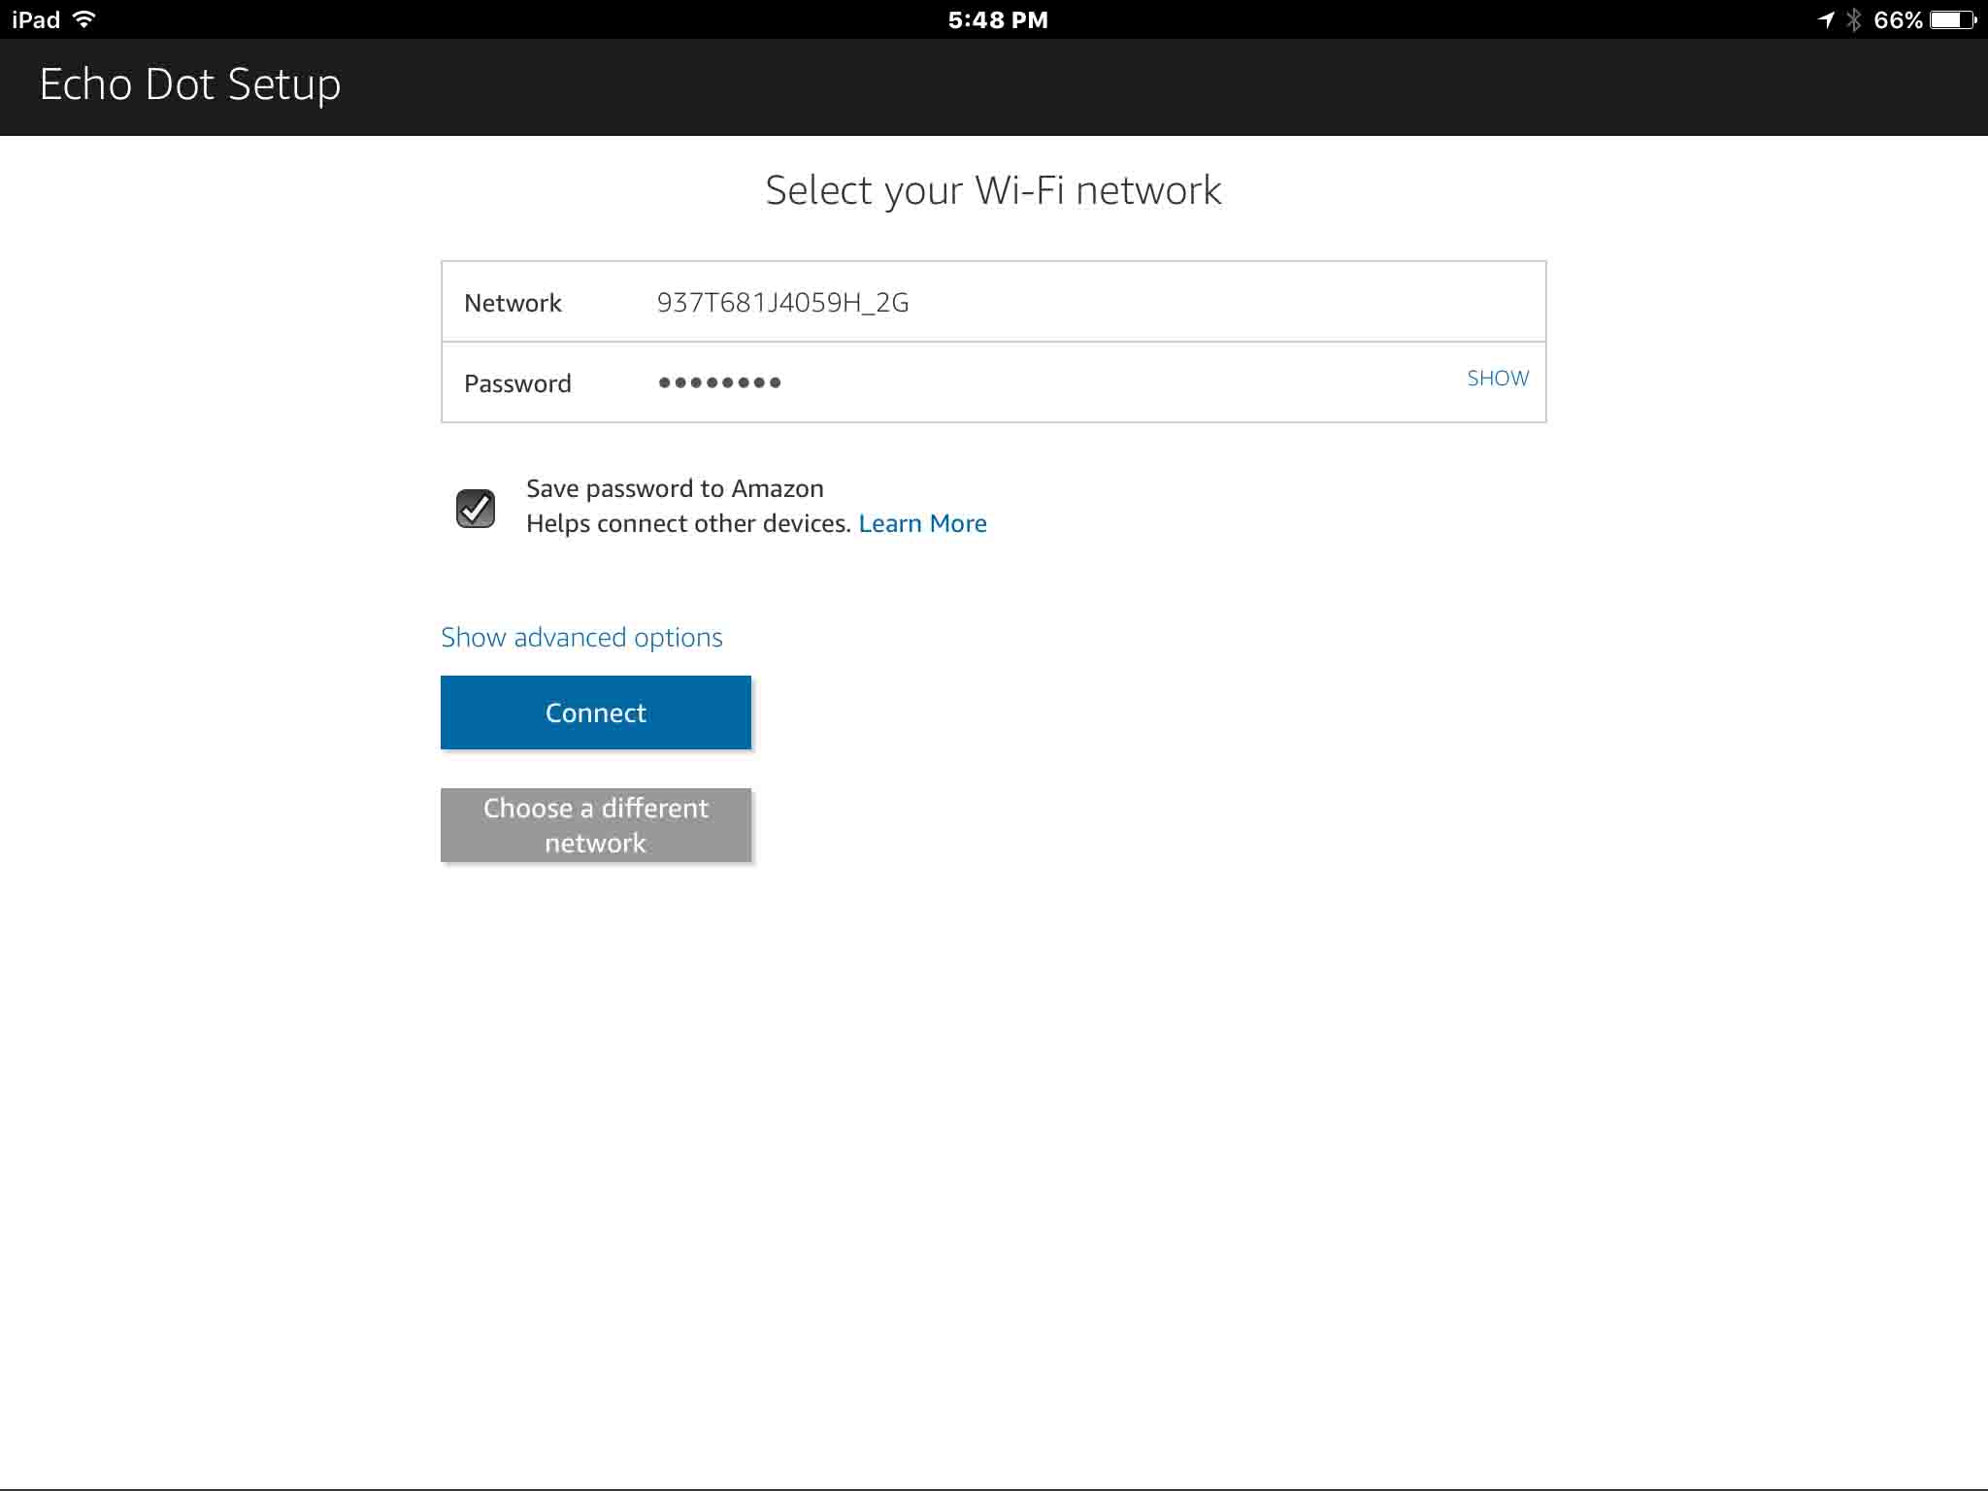Viewport: 1988px width, 1491px height.
Task: Uncheck the Save password to Amazon checkbox
Action: (x=476, y=508)
